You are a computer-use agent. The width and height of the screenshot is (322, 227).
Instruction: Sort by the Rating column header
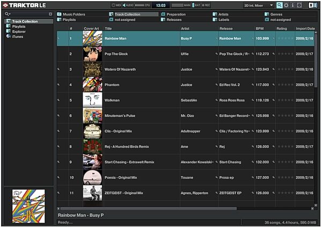point(282,28)
